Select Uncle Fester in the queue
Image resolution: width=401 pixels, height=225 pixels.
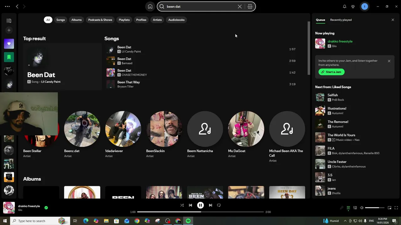pos(354,164)
